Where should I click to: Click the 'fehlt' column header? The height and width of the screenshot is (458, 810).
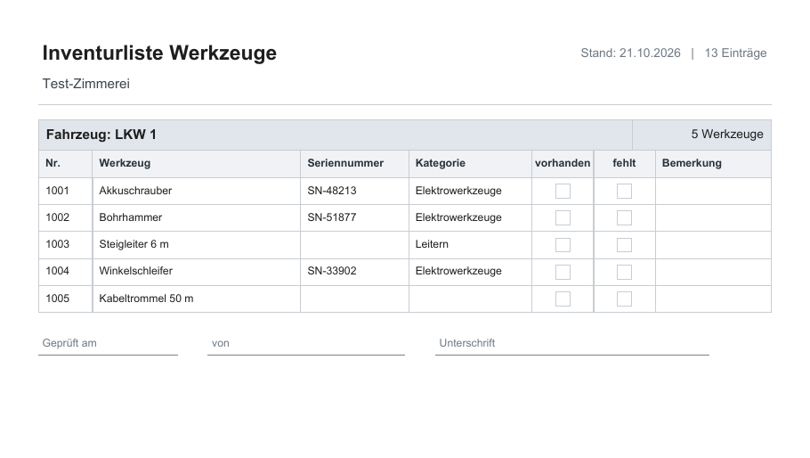tap(624, 164)
